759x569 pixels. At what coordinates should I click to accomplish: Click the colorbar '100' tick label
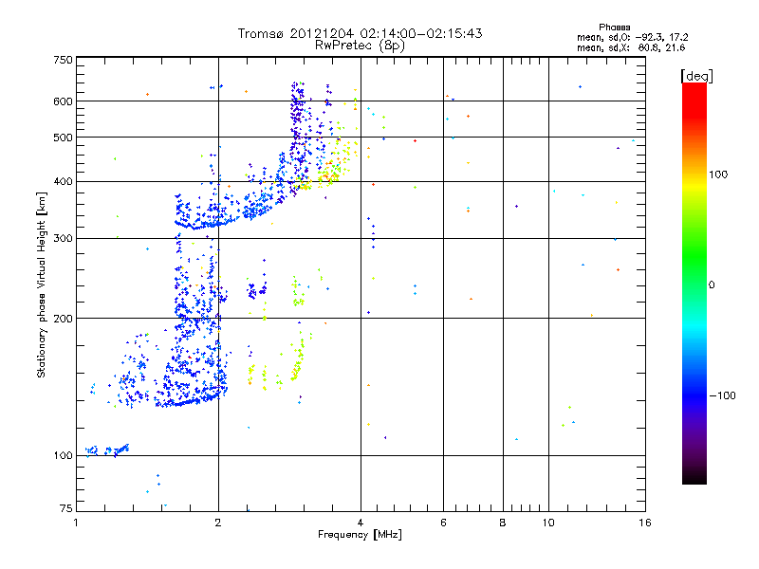pos(718,174)
